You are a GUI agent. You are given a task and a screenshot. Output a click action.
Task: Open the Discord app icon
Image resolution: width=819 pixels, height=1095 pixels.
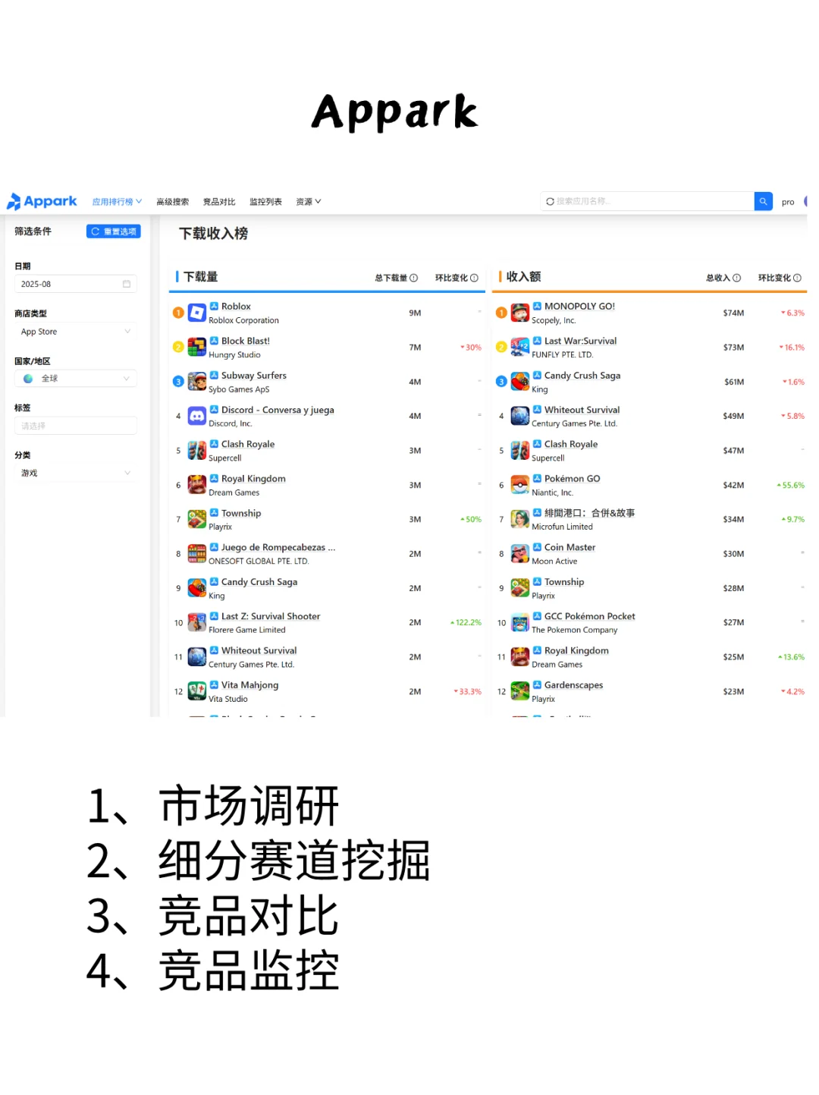click(197, 416)
